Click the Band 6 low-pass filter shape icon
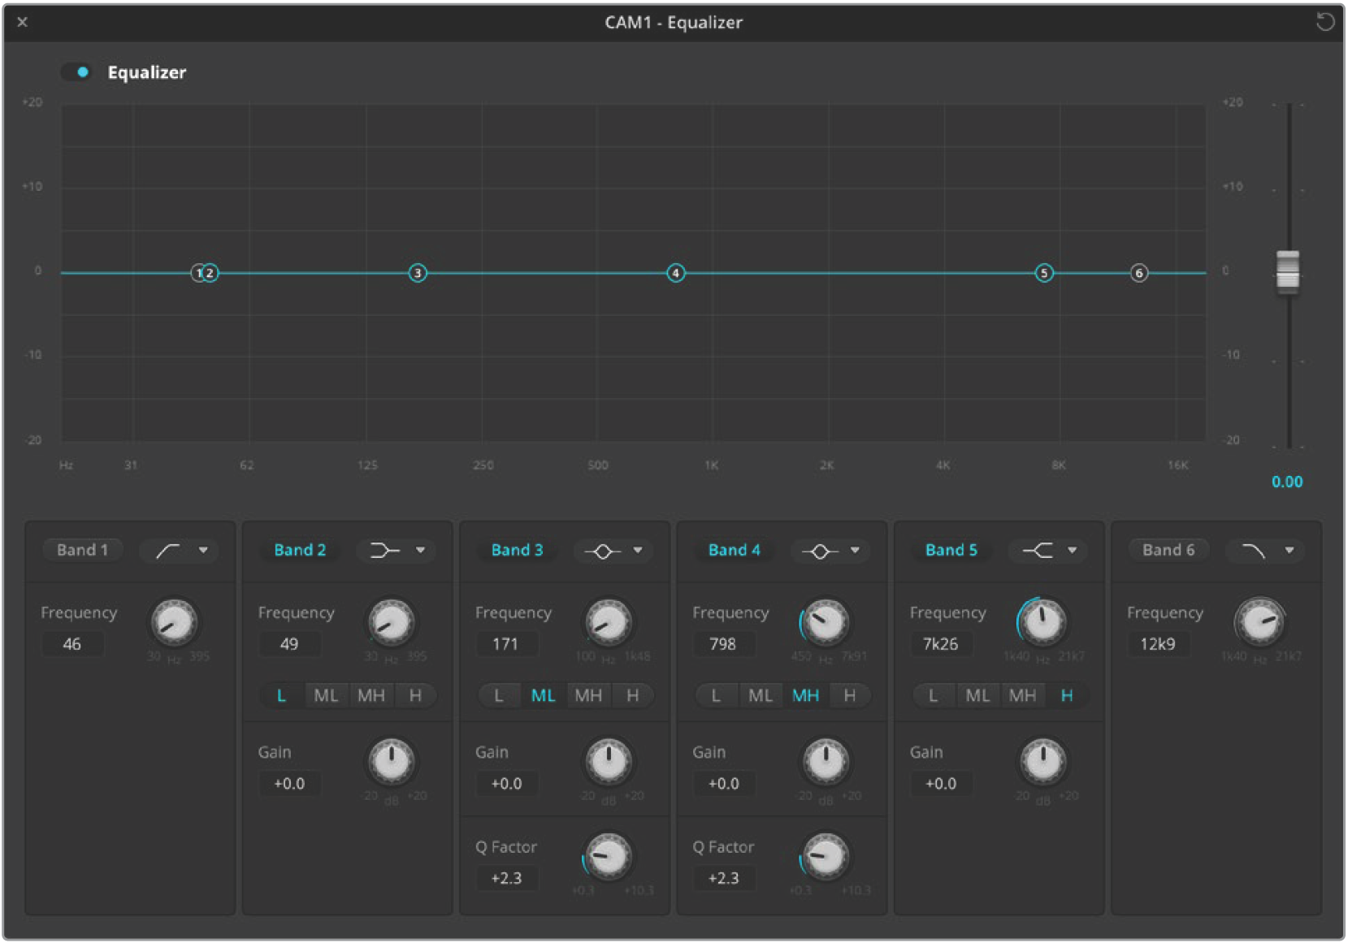1348x943 pixels. tap(1254, 552)
